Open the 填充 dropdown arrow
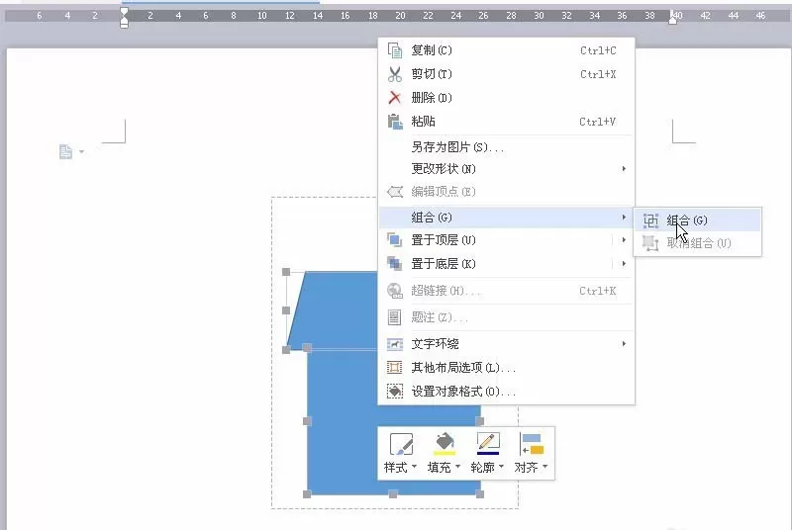Viewport: 792px width, 530px height. [x=457, y=467]
